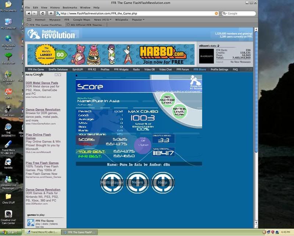
Task: Open FFR Forum in site navigation
Action: 183,70
